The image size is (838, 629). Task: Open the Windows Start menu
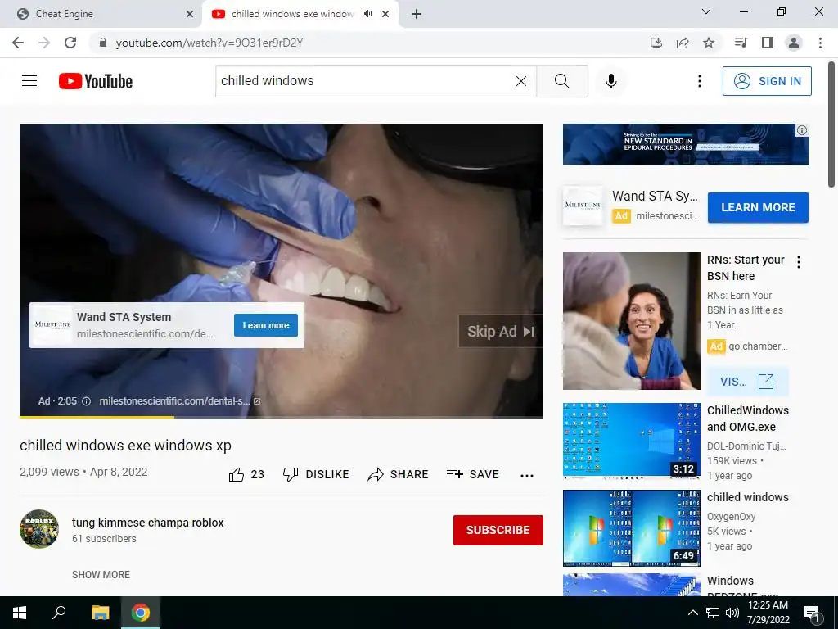click(20, 613)
